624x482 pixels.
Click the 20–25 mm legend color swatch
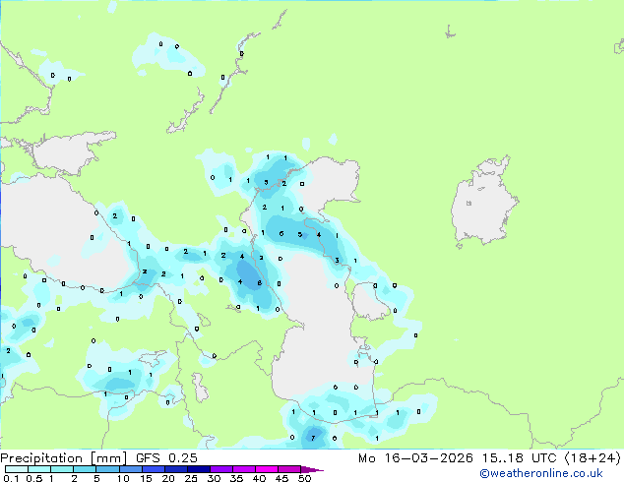[x=176, y=469]
